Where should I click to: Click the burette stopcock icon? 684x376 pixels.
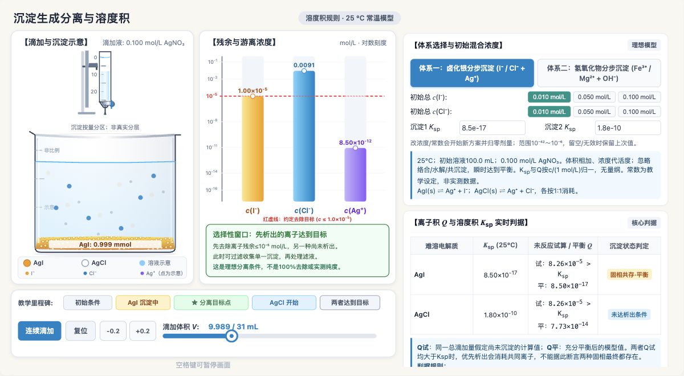pyautogui.click(x=109, y=104)
